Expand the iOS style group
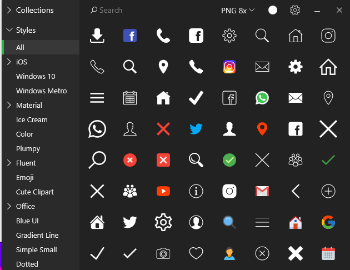 pos(9,62)
